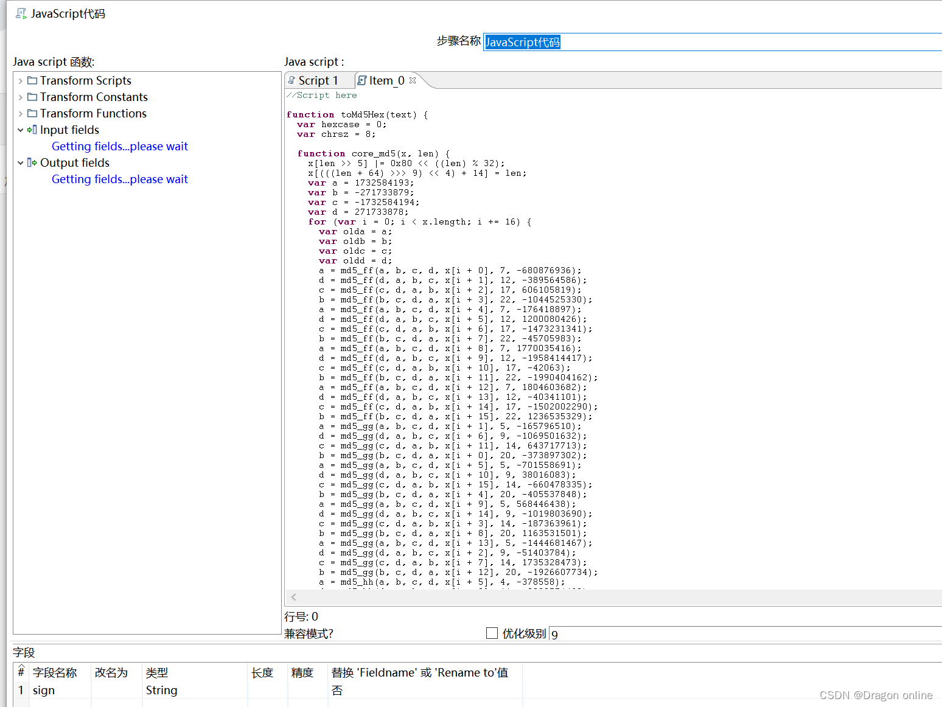Click the 'var d = 271733878;' line

pyautogui.click(x=358, y=212)
